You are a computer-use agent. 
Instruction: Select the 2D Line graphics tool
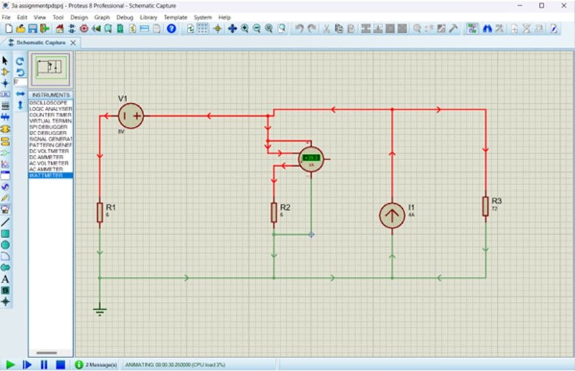[5, 222]
